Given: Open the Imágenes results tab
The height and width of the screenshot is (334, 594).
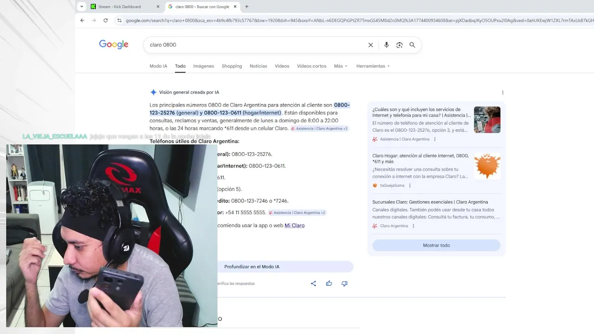Looking at the screenshot, I should (x=204, y=66).
